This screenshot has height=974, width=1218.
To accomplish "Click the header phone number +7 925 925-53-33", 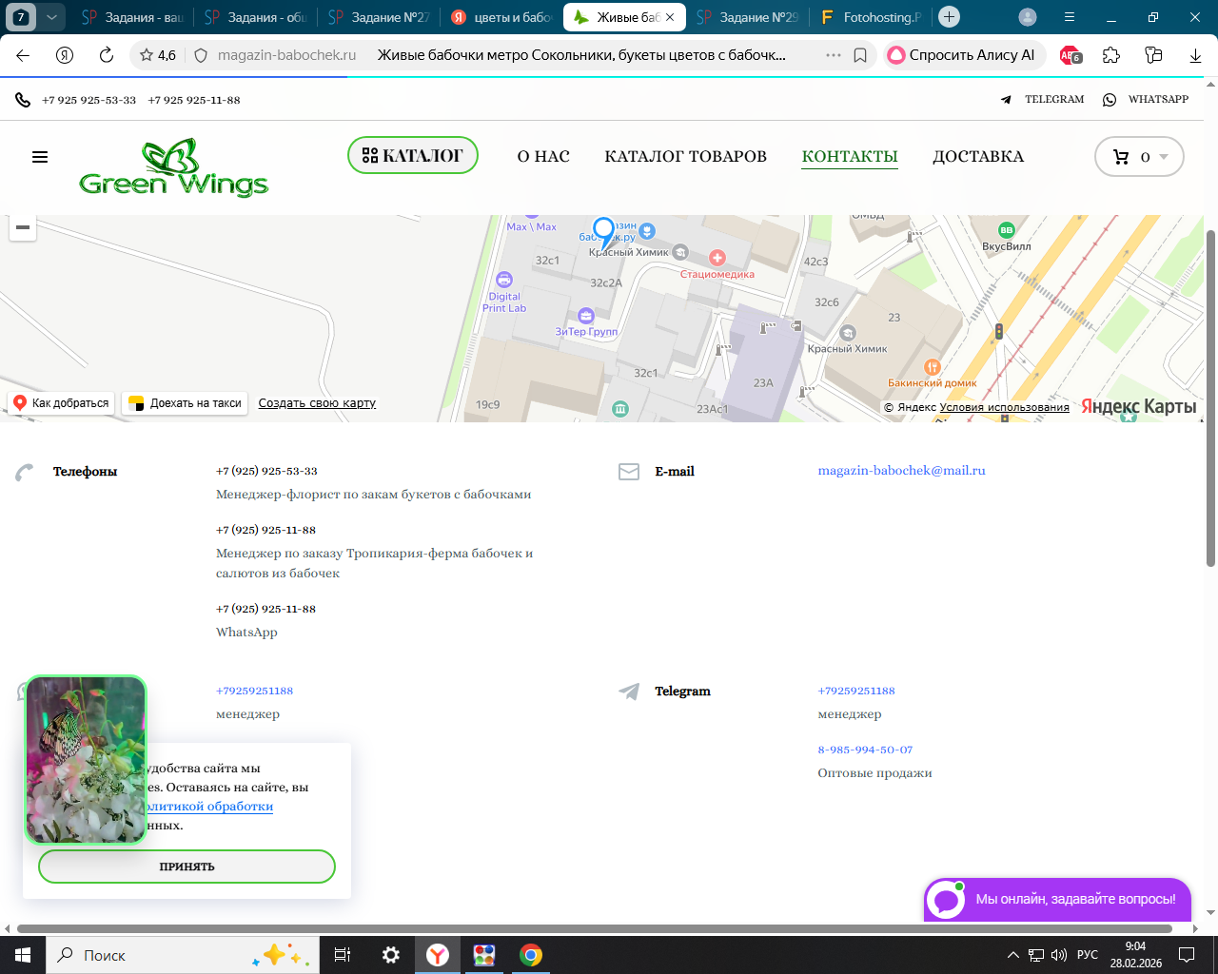I will [88, 100].
